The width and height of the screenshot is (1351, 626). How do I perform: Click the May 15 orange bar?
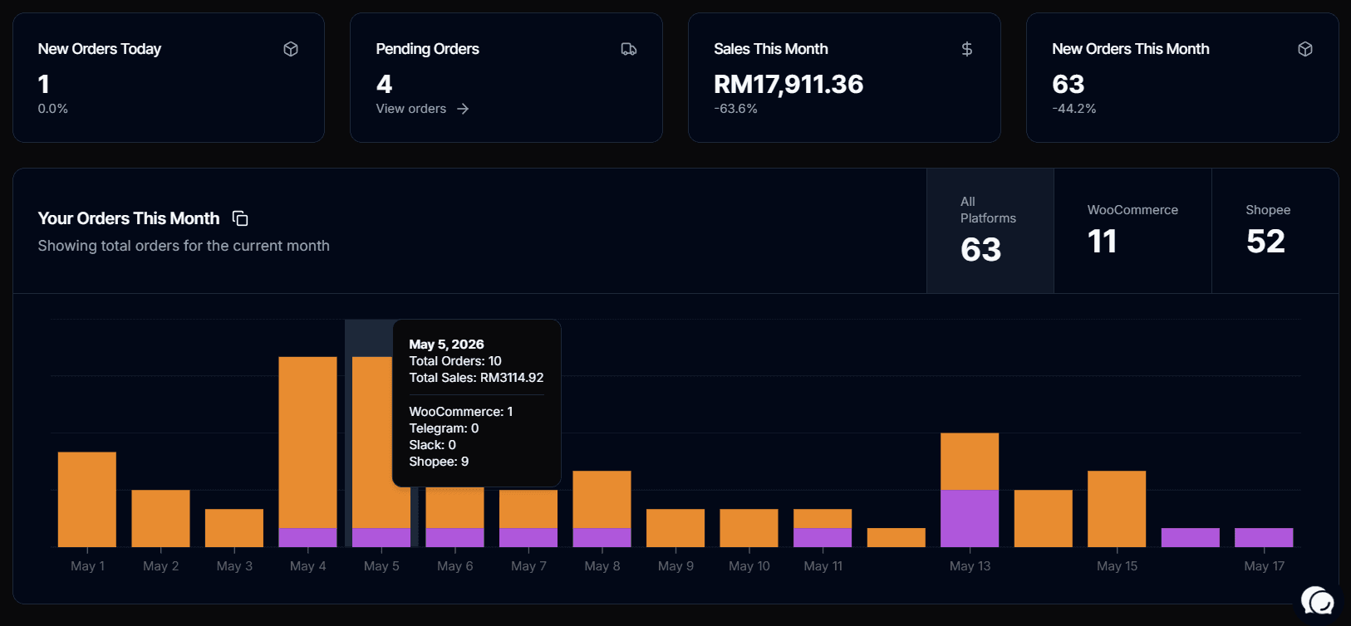[x=1117, y=509]
